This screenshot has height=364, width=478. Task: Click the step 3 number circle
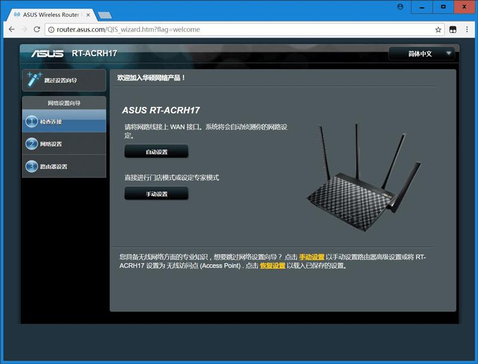[32, 166]
